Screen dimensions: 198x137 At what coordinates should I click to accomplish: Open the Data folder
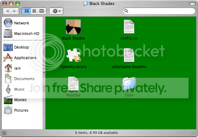coord(129,84)
